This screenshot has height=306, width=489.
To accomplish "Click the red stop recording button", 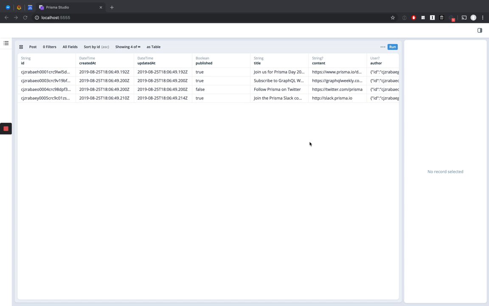I will pos(6,129).
